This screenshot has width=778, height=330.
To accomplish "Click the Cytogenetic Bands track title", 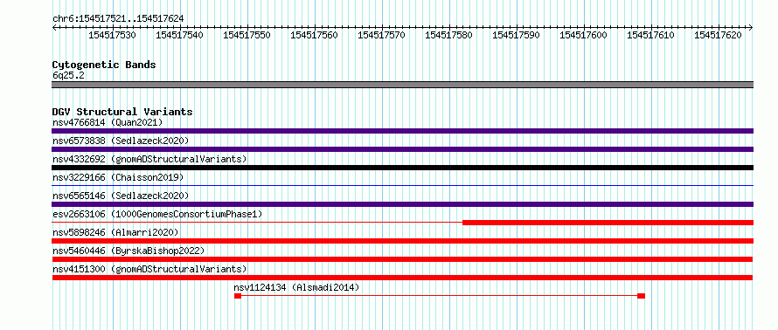I will (x=104, y=65).
